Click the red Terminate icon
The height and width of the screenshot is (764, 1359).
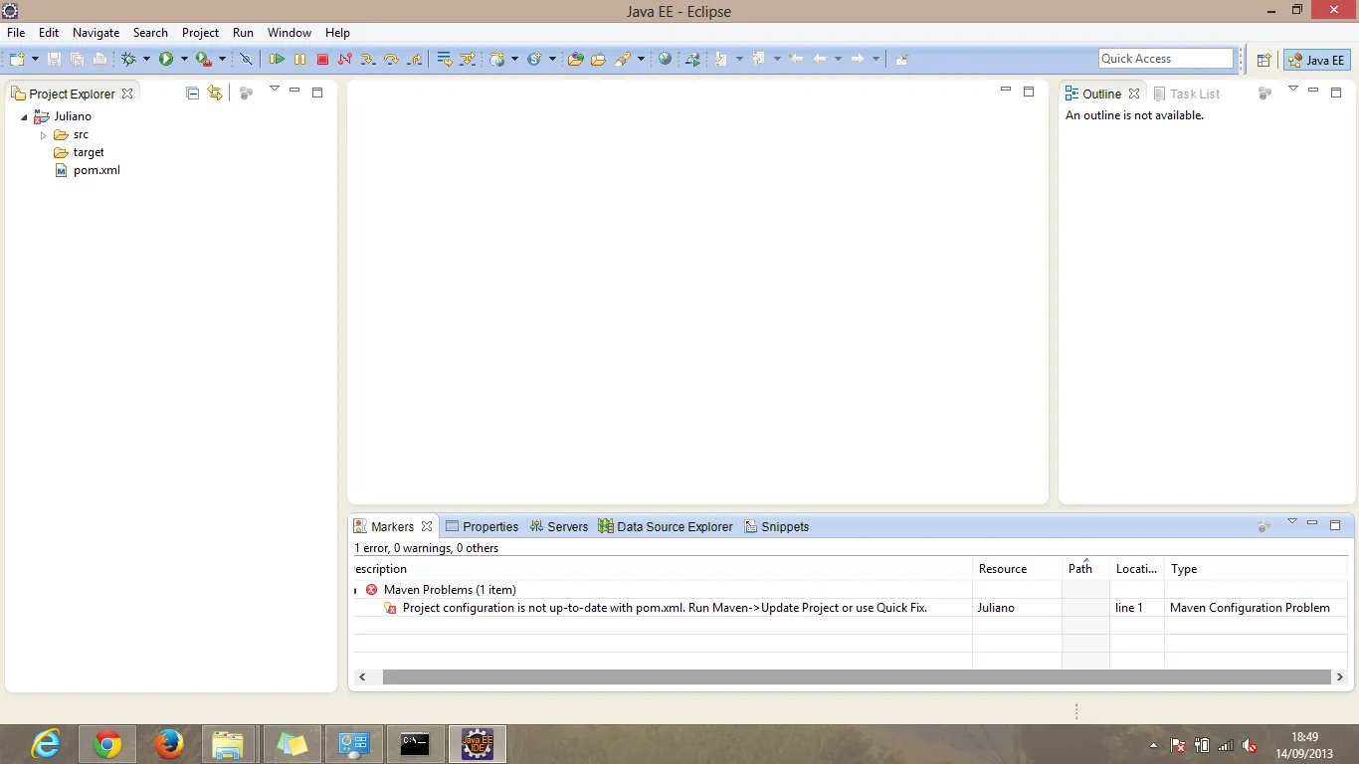tap(322, 60)
